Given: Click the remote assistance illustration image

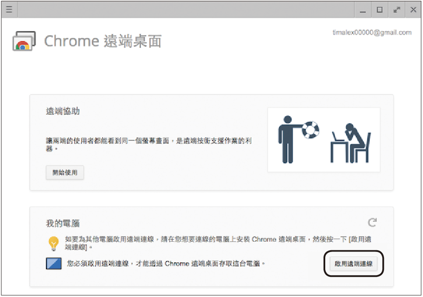Looking at the screenshot, I should pyautogui.click(x=324, y=140).
